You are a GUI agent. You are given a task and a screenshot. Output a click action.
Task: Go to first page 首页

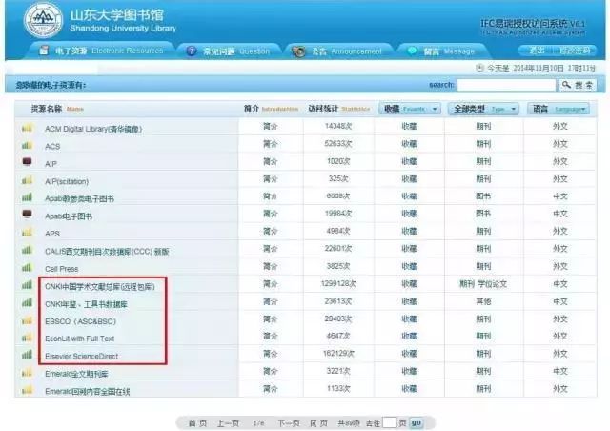pyautogui.click(x=197, y=423)
